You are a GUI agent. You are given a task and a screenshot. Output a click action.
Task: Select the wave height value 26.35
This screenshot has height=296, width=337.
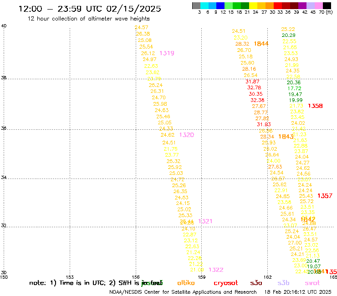point(180,191)
